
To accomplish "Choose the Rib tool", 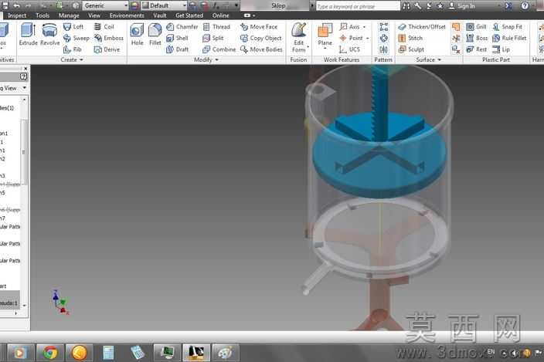I will 72,49.
